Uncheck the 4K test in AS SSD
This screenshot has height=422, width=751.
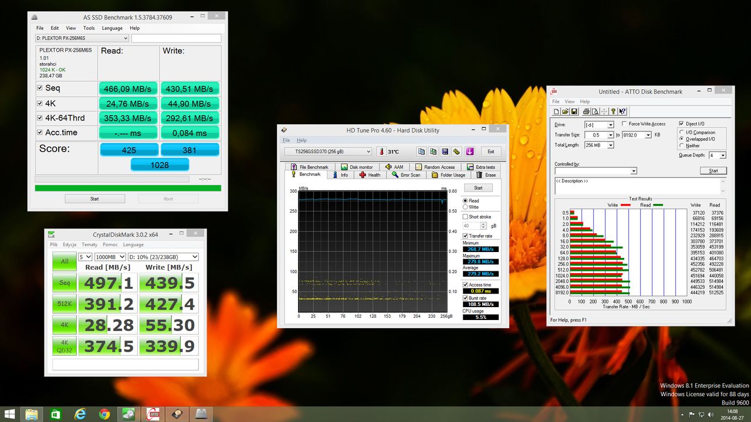[x=40, y=103]
